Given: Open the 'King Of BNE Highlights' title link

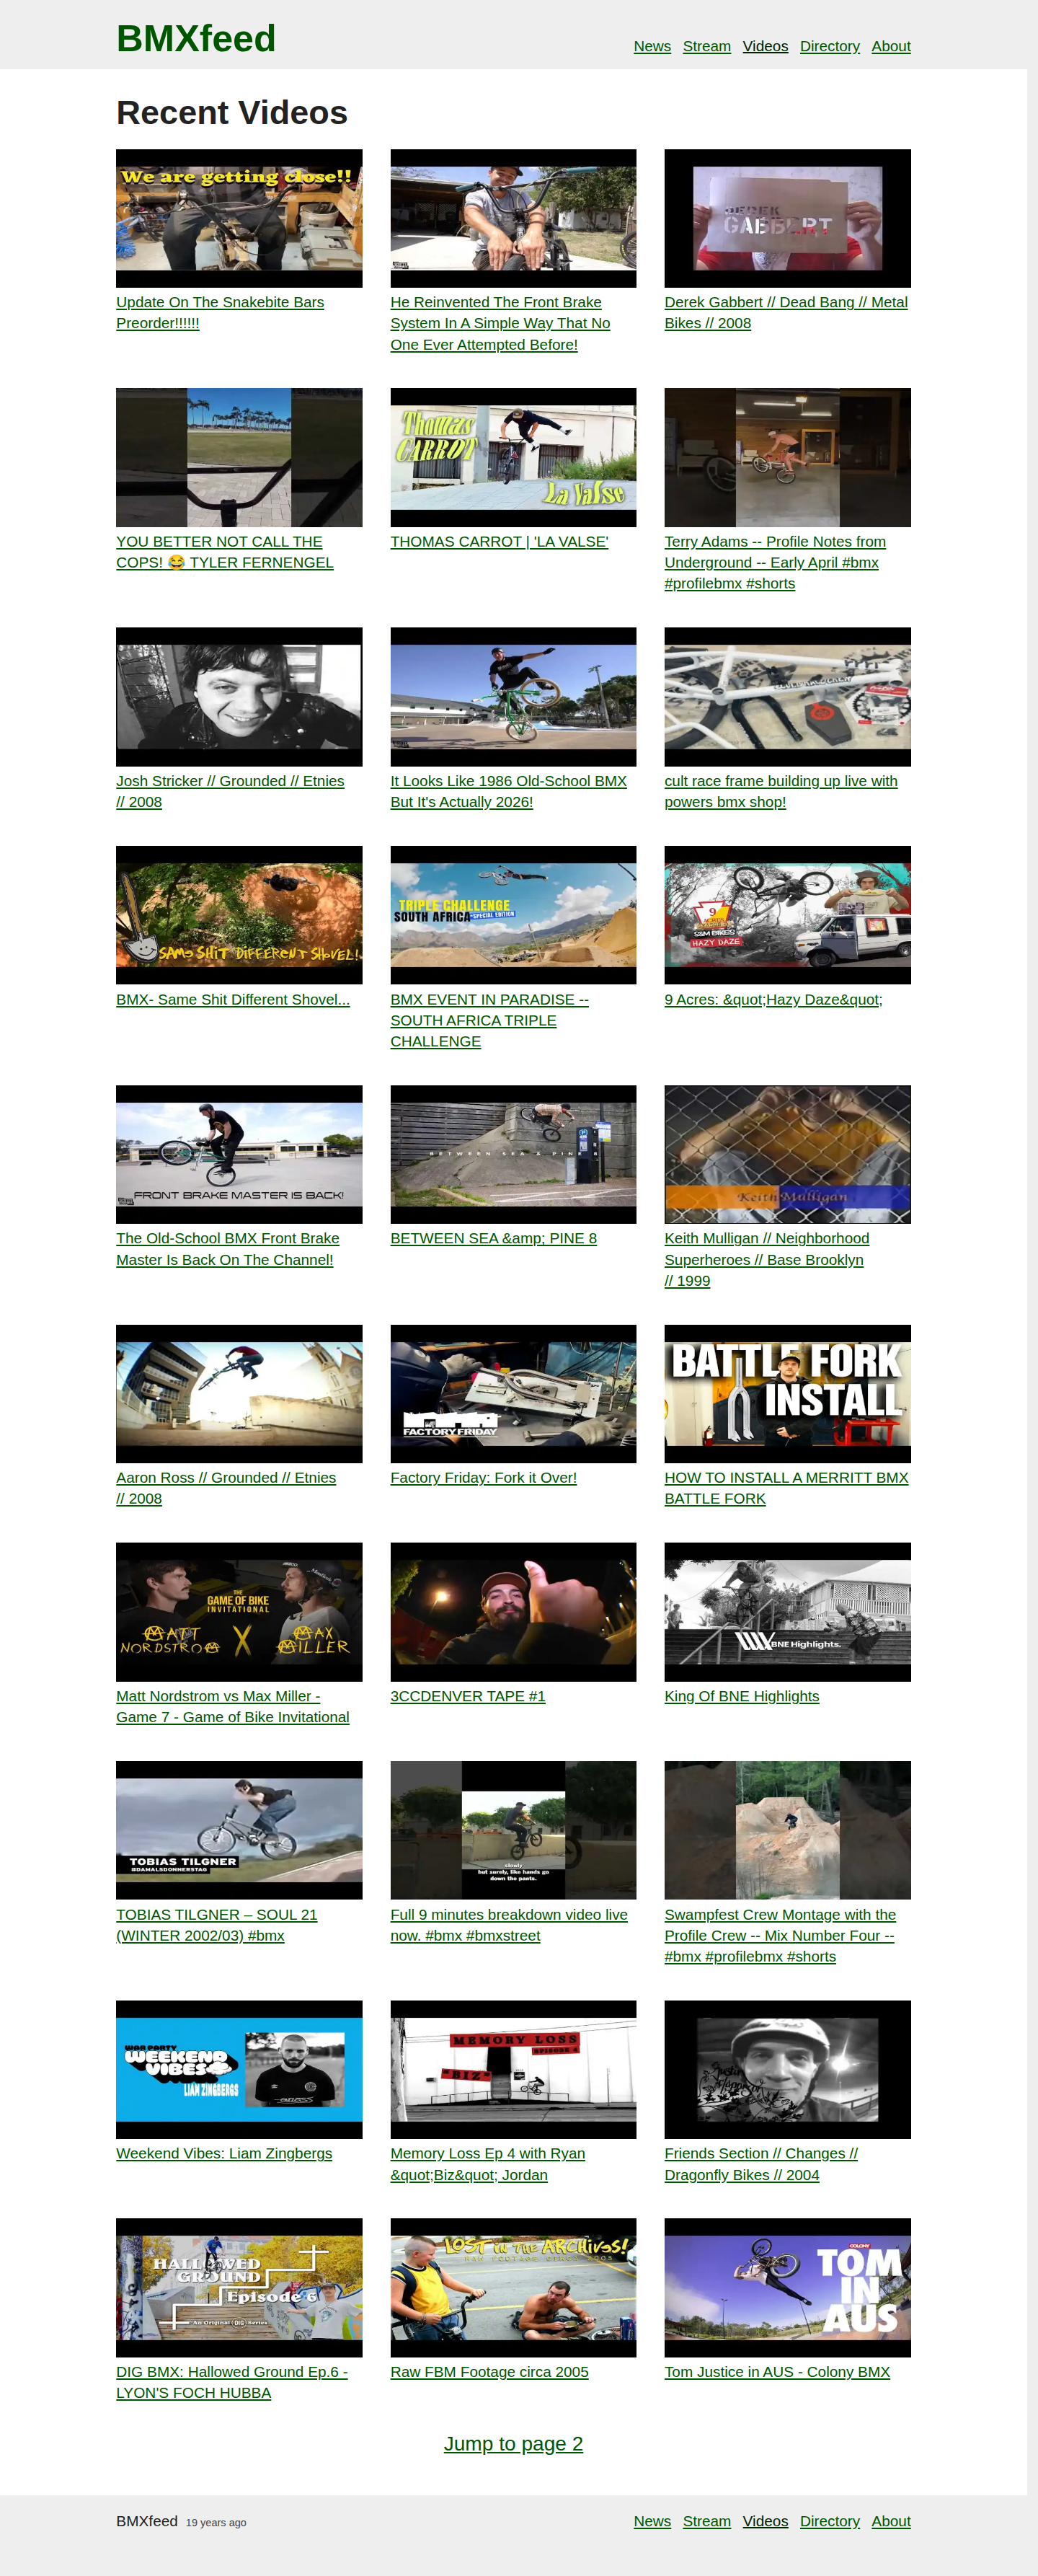Looking at the screenshot, I should point(741,1696).
